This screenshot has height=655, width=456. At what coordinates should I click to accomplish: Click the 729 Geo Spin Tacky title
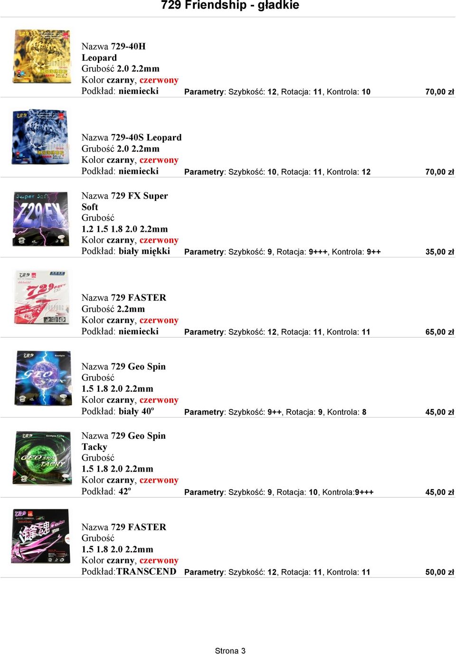click(x=123, y=441)
